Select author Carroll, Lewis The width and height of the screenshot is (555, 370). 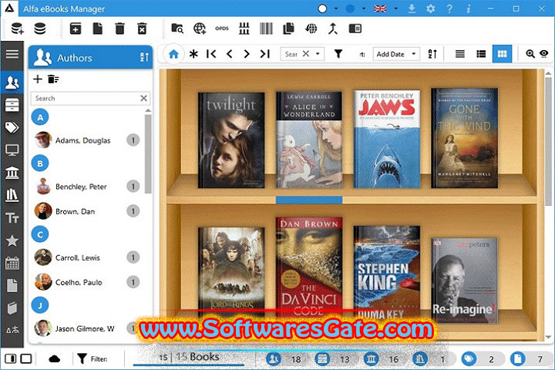coord(86,257)
